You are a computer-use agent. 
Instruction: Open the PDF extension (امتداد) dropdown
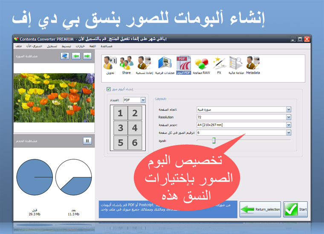point(143,100)
